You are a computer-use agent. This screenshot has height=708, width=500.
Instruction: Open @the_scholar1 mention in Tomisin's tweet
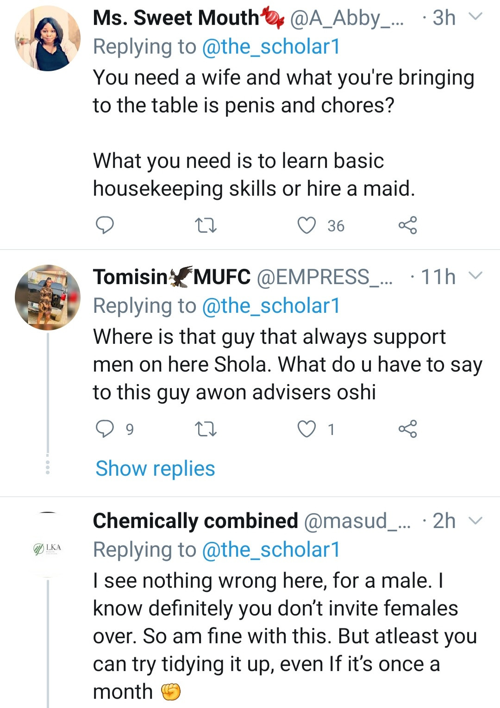point(271,306)
